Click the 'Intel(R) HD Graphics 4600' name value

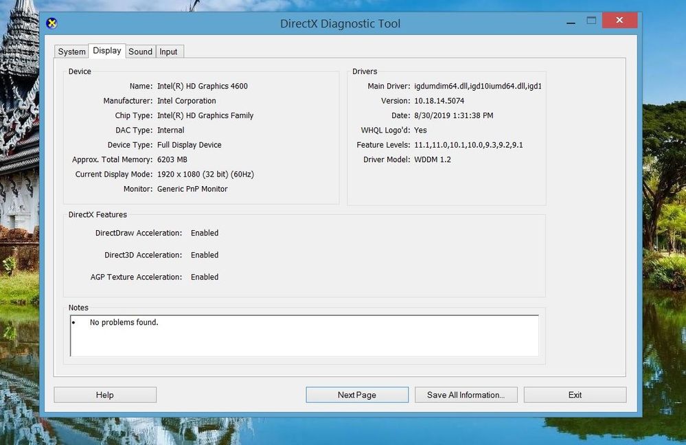[x=203, y=87]
